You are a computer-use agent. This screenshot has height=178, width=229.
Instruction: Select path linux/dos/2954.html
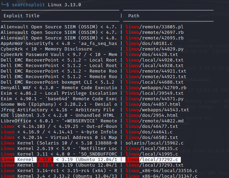[152, 115]
